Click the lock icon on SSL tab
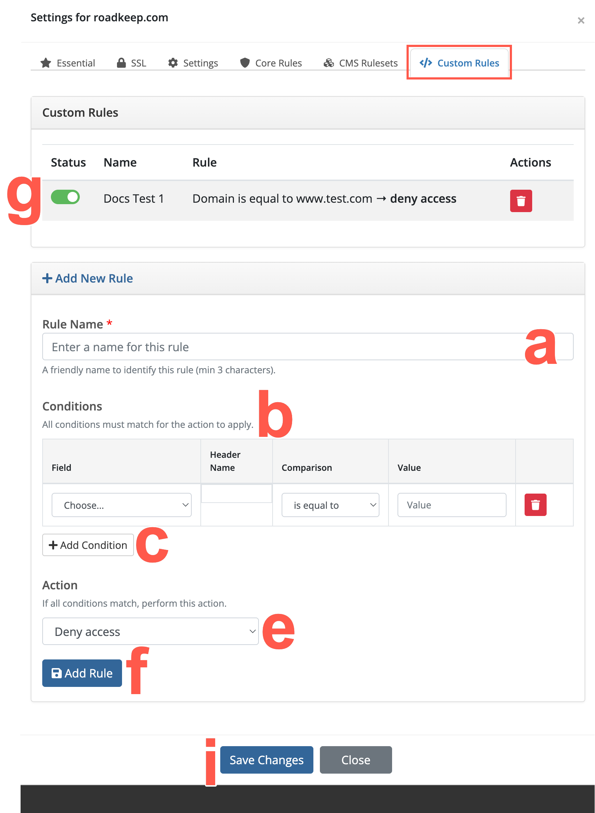This screenshot has width=595, height=813. point(121,63)
